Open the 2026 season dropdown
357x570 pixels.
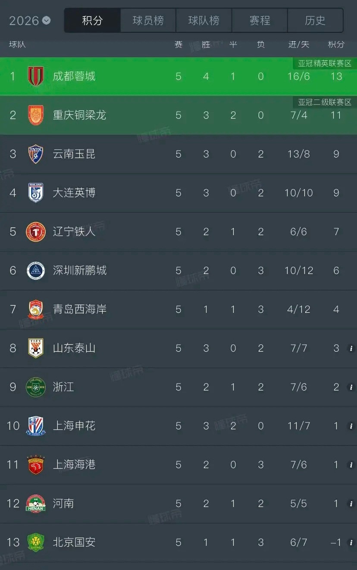[x=29, y=20]
